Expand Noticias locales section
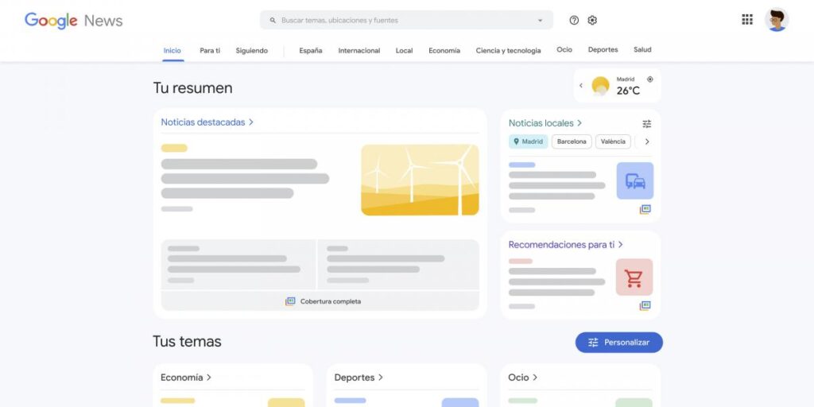814x407 pixels. click(x=545, y=123)
